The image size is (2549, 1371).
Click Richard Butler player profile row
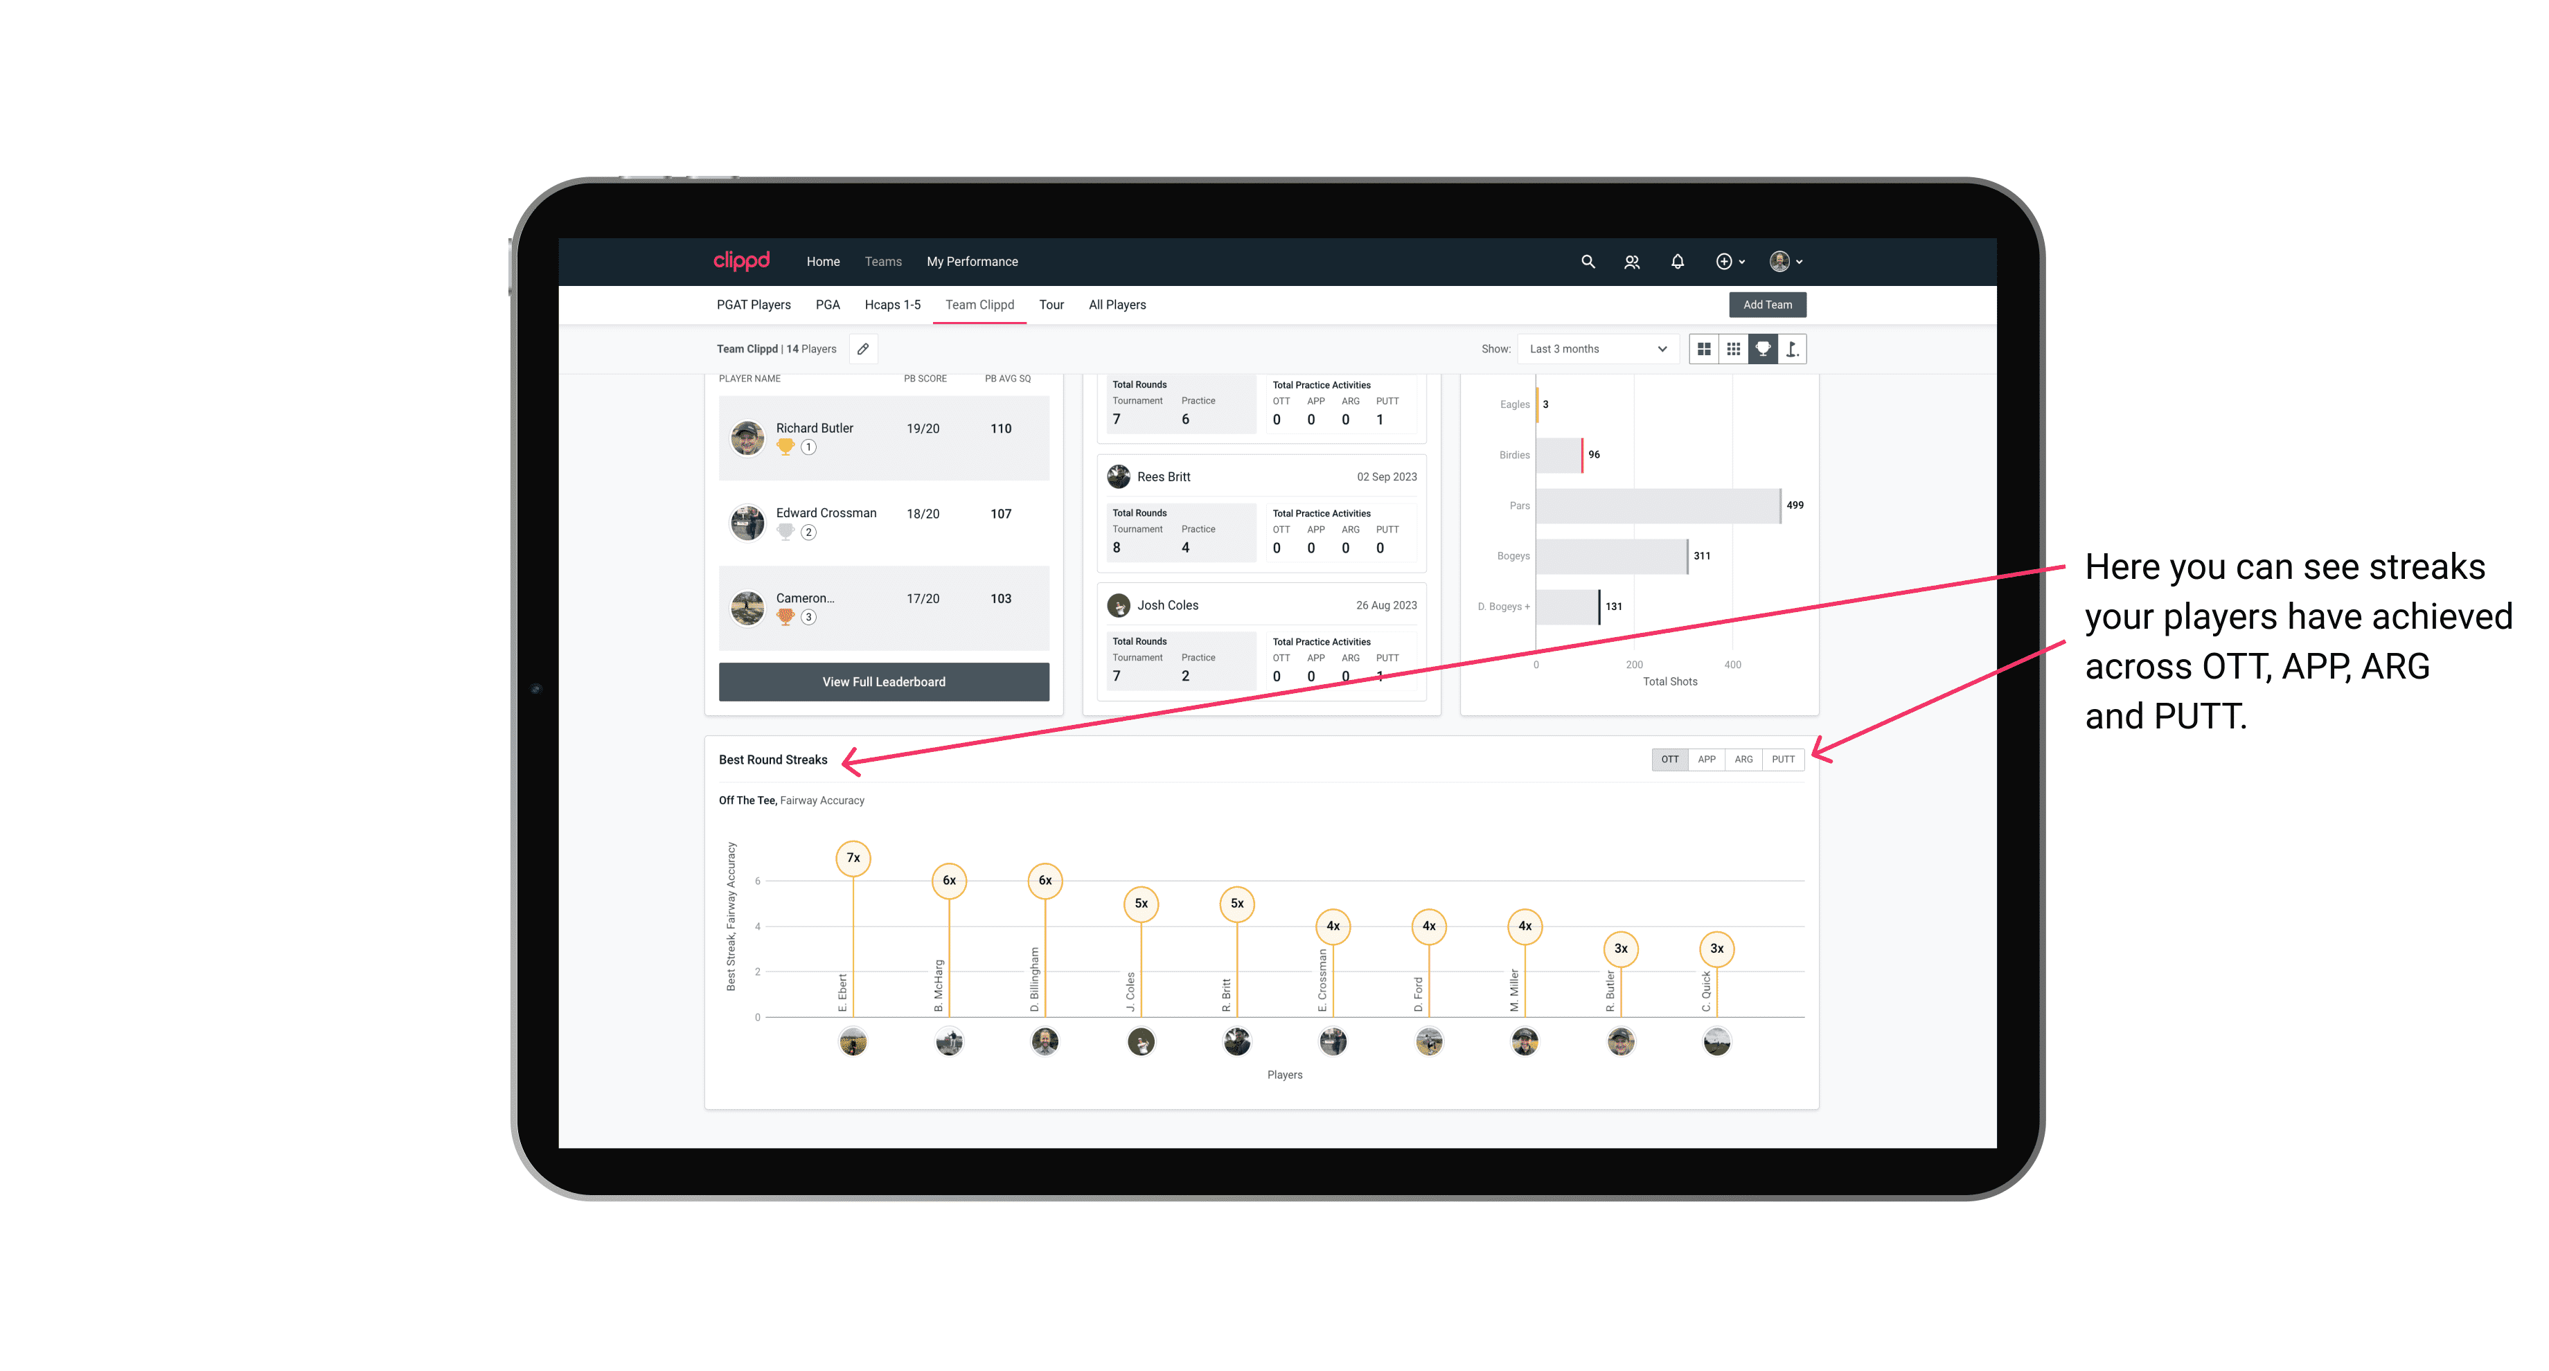pos(883,436)
